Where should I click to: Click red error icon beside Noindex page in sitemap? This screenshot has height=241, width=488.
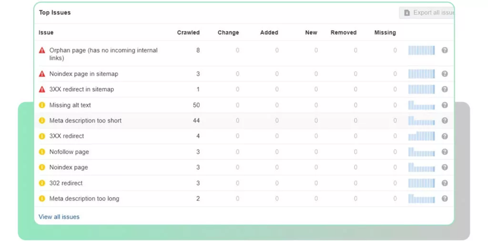pos(42,74)
